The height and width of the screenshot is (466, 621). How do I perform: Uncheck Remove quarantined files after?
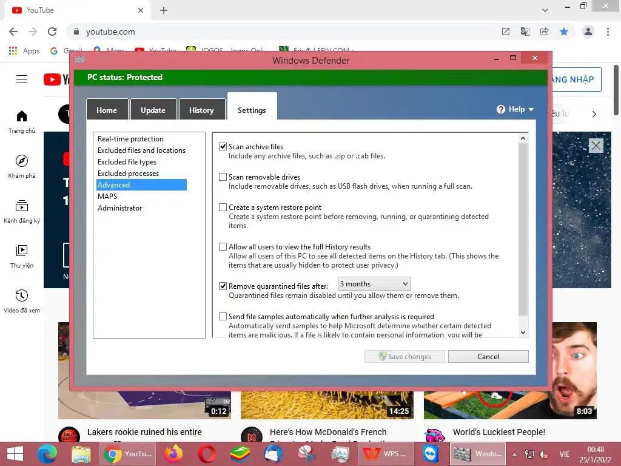coord(223,286)
